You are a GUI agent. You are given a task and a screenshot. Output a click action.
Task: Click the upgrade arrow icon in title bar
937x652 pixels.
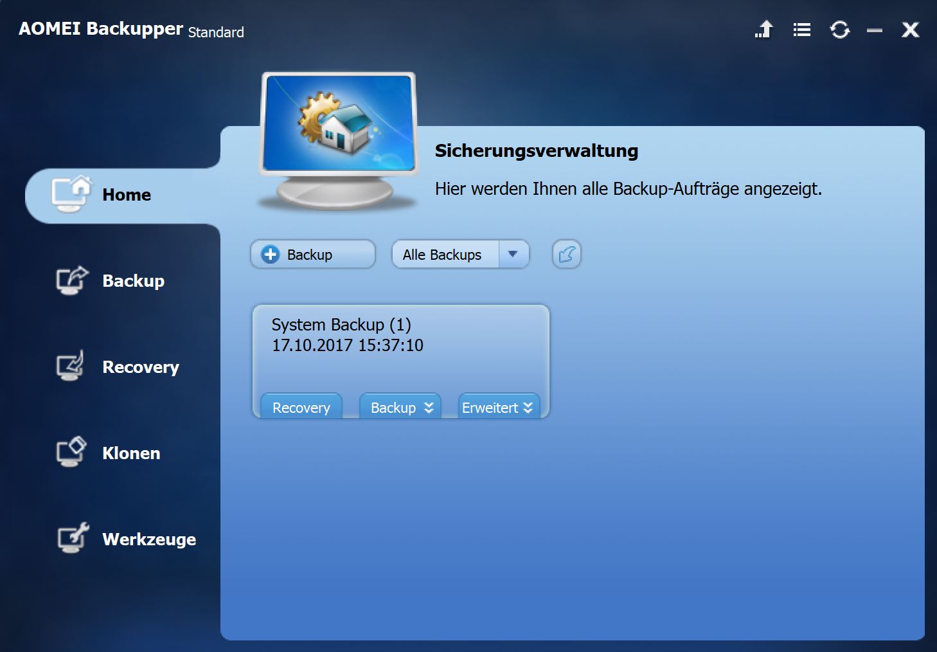[x=764, y=30]
